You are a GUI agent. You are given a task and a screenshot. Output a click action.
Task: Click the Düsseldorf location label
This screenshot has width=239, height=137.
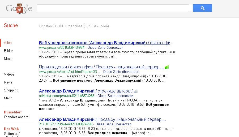coord(13,112)
